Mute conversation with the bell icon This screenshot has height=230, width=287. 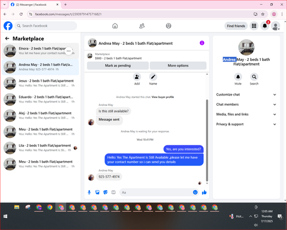(238, 77)
